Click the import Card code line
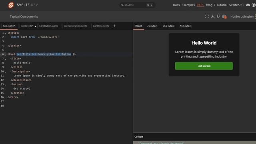The height and width of the screenshot is (144, 256). pos(35,37)
